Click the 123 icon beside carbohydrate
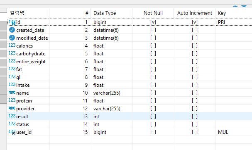Viewport: 252px width, 150px height. (x=12, y=53)
